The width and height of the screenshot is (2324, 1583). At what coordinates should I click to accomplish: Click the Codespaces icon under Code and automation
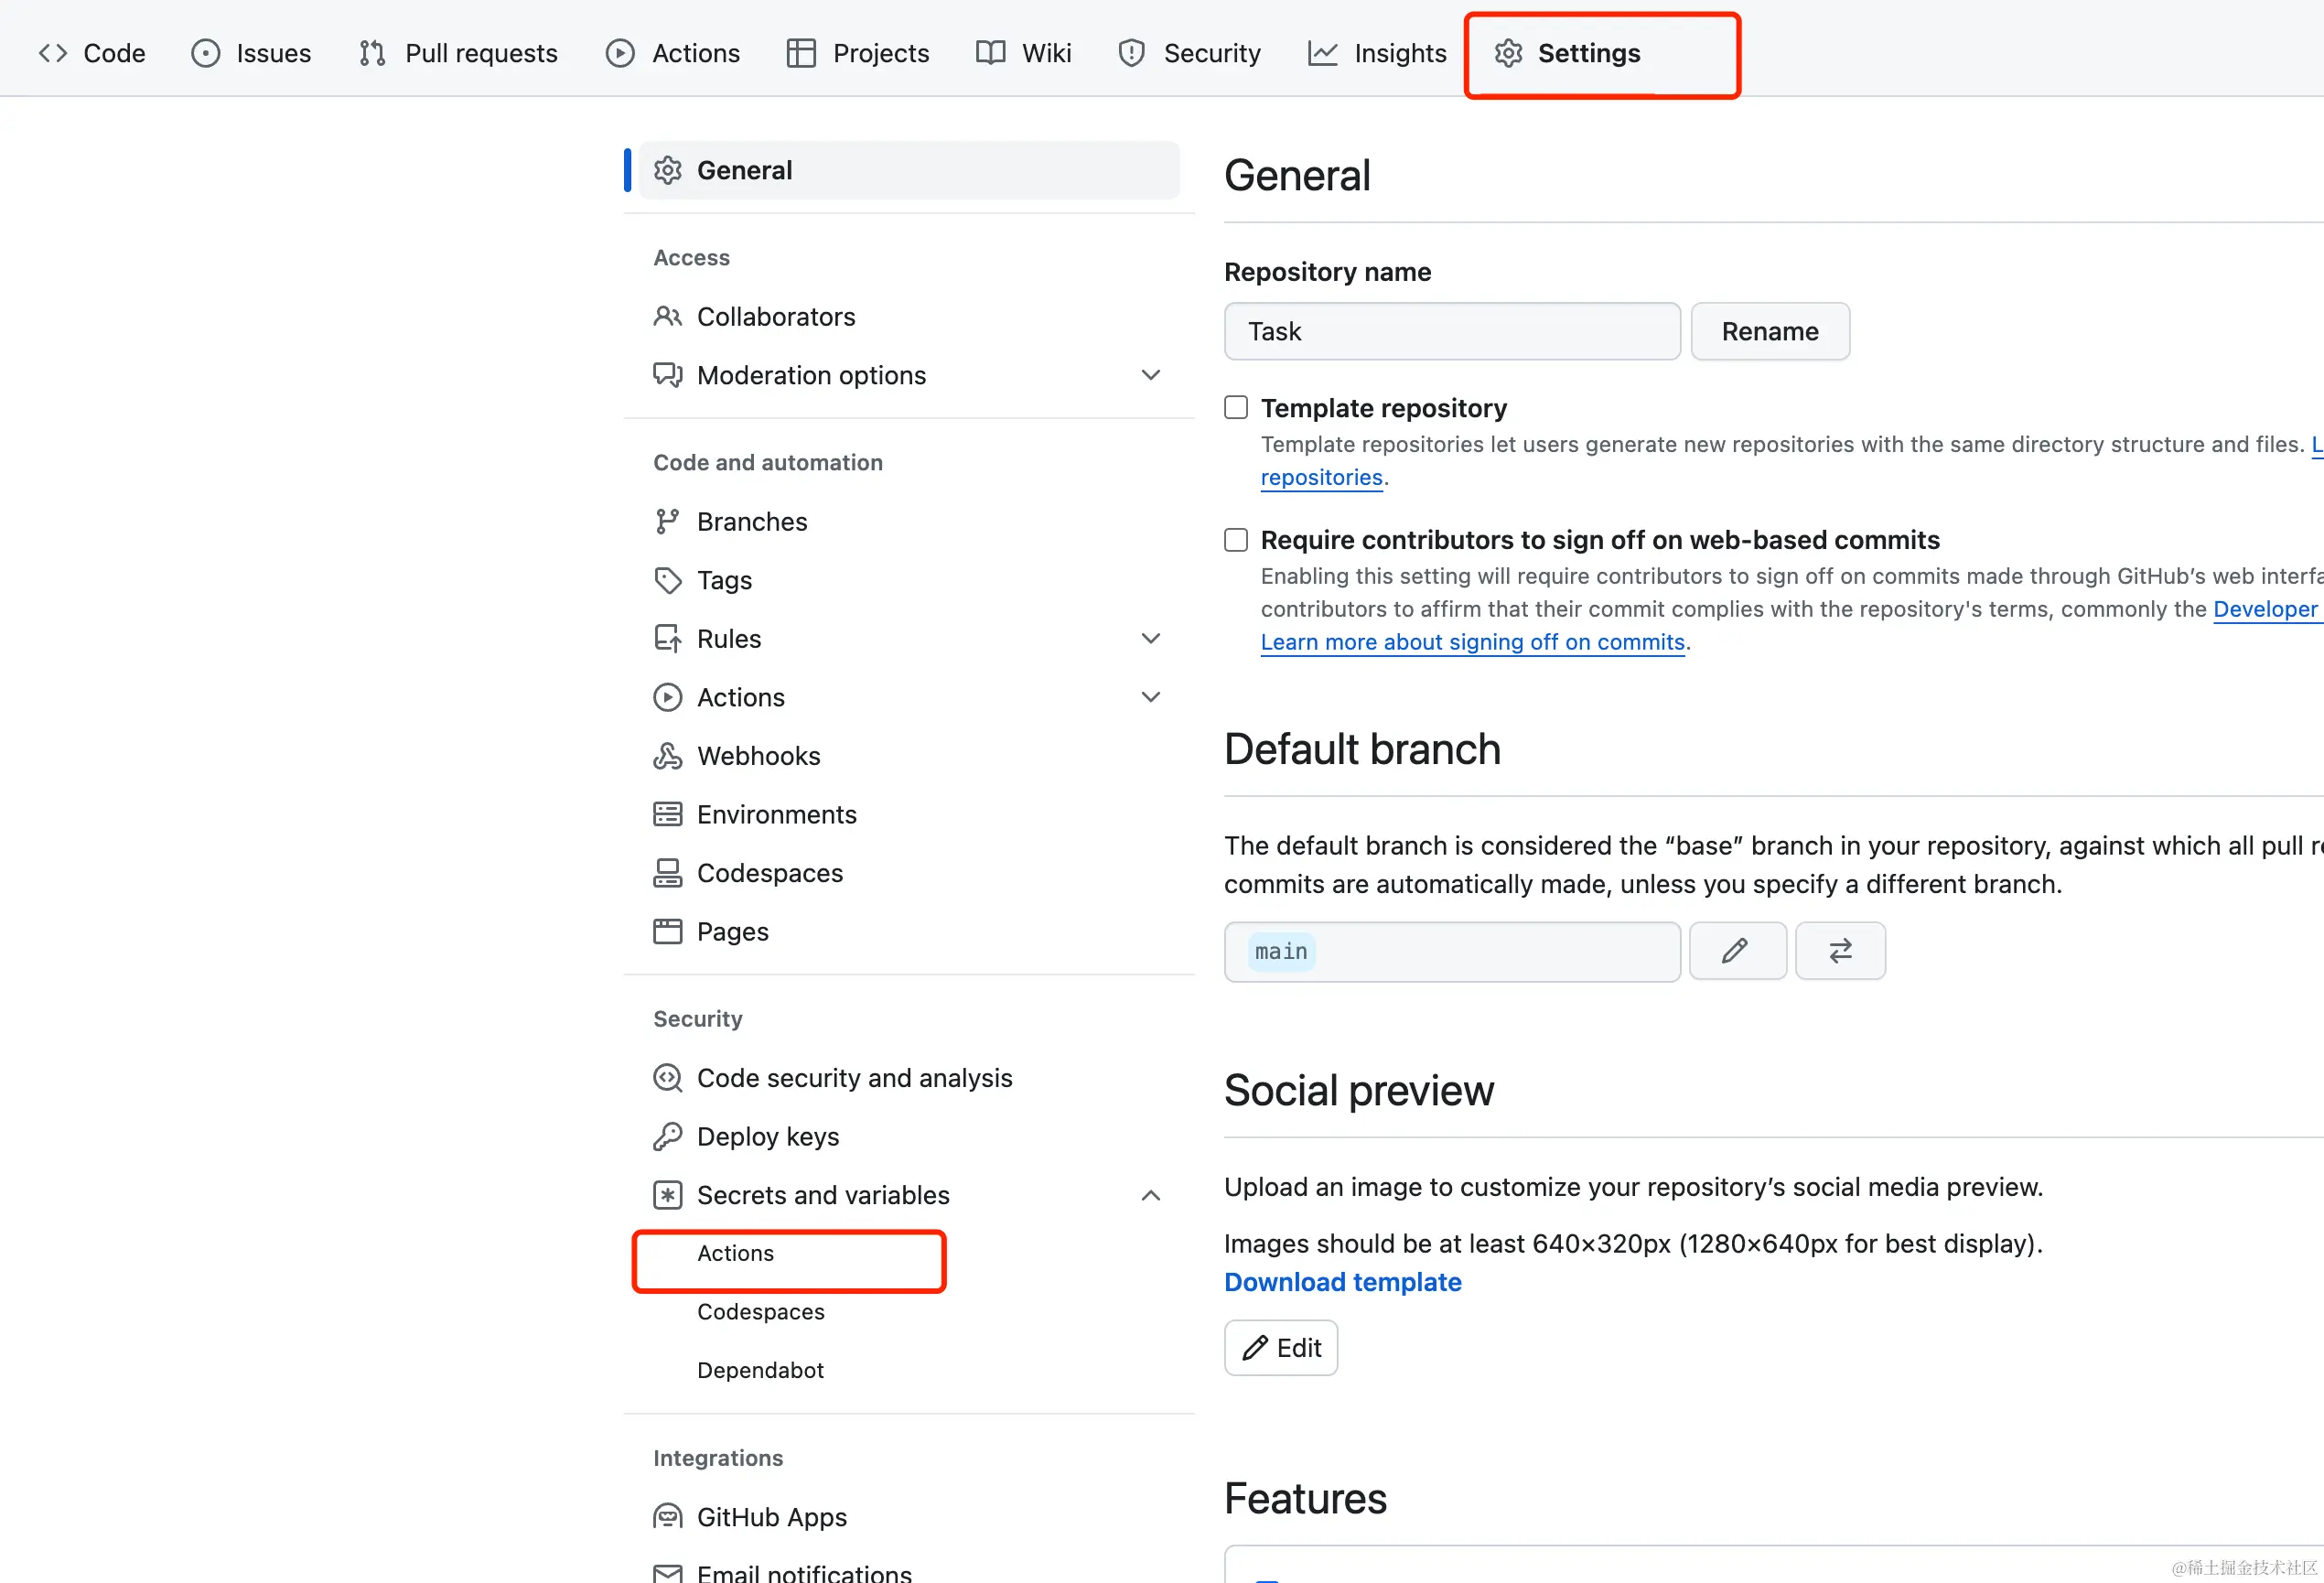click(667, 873)
